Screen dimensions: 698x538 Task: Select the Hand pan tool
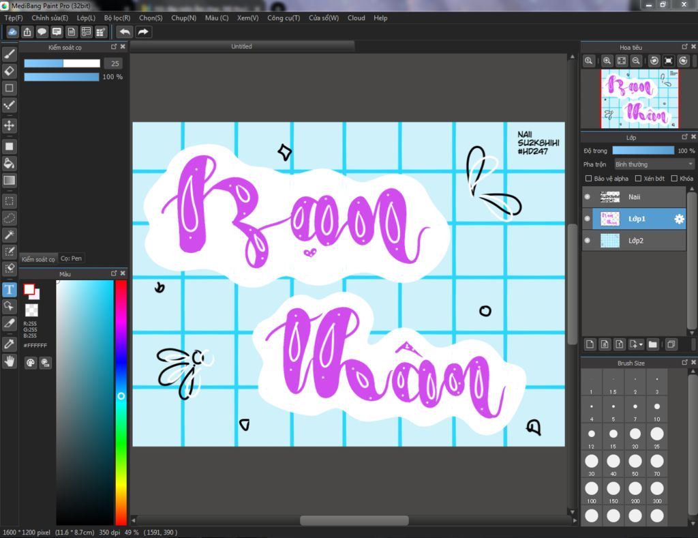pos(10,361)
